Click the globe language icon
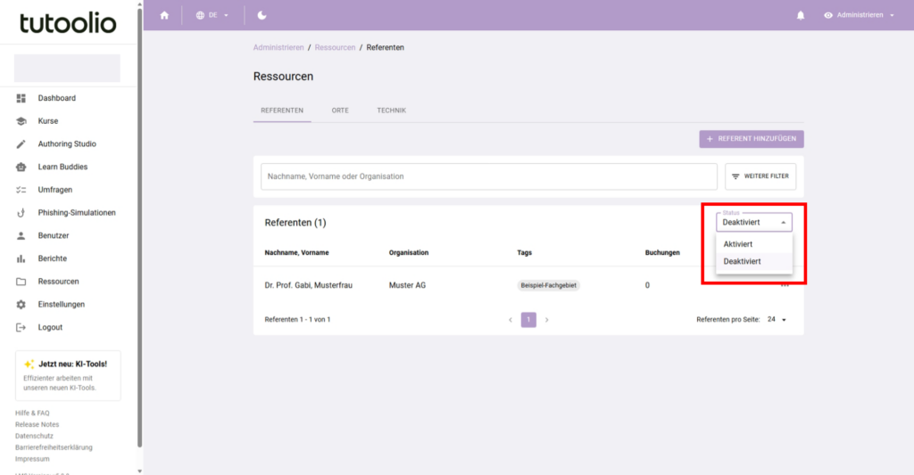914x475 pixels. pyautogui.click(x=200, y=15)
